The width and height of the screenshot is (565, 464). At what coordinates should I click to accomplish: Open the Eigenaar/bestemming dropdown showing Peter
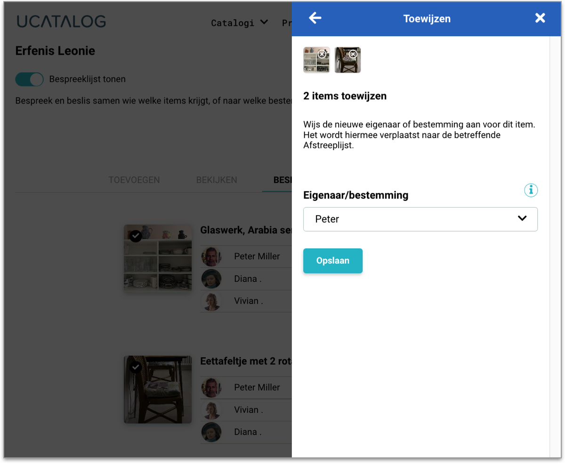pos(420,219)
